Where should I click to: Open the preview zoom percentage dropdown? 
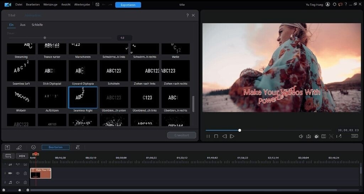pos(354,136)
